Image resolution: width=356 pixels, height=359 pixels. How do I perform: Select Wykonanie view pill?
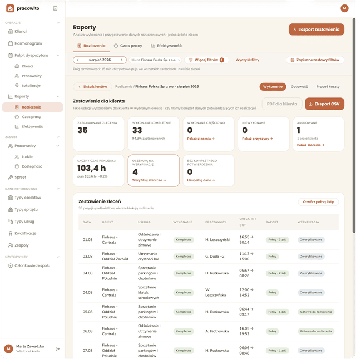point(273,87)
